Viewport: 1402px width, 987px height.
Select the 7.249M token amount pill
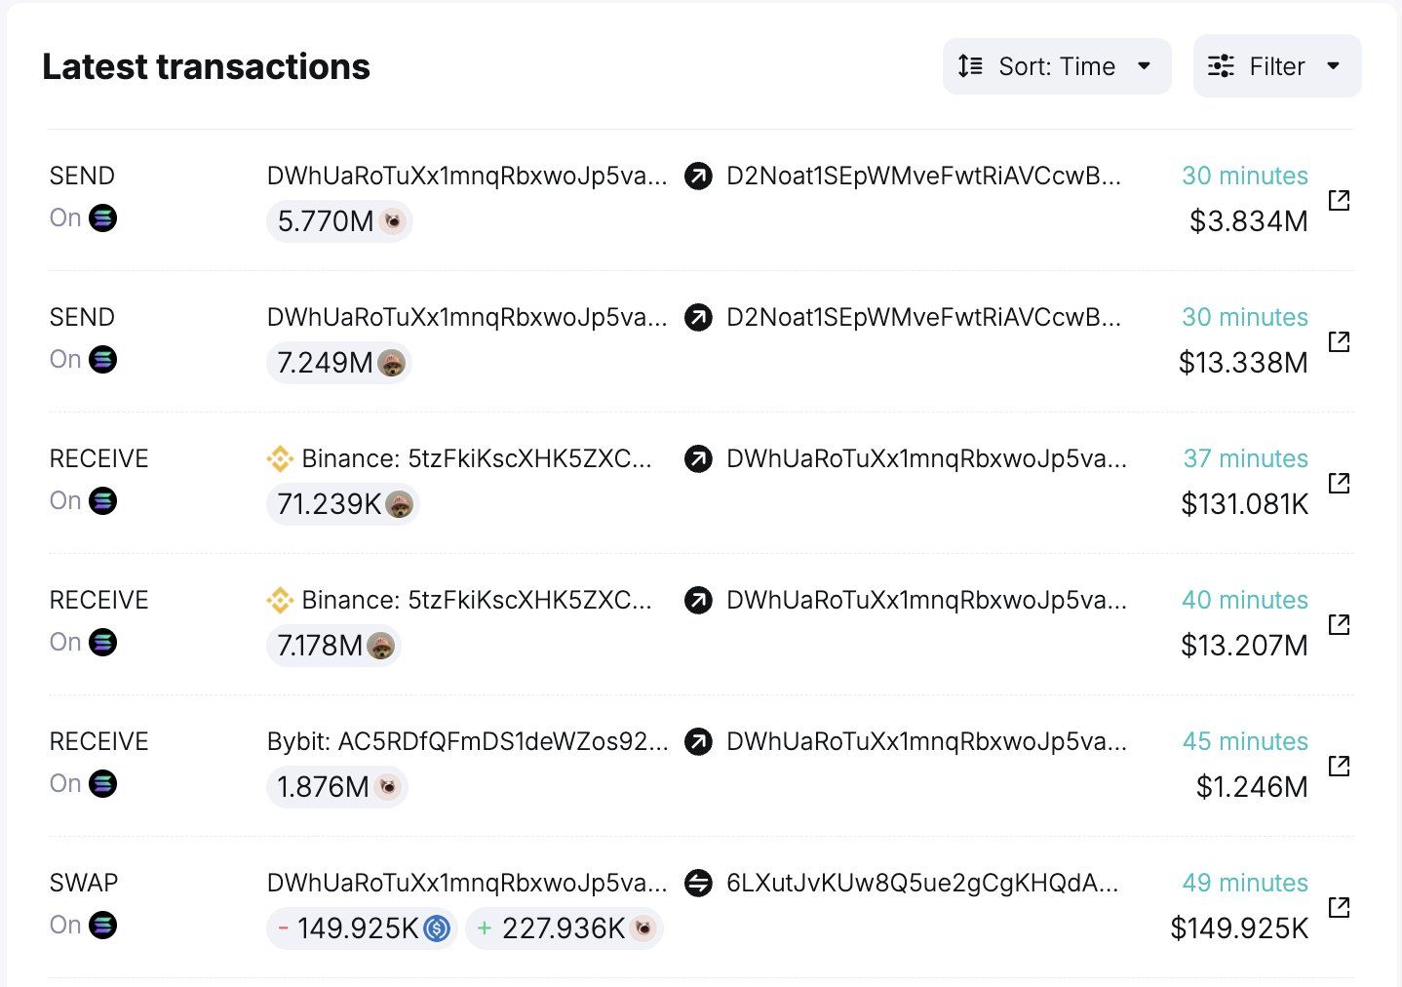(x=338, y=363)
